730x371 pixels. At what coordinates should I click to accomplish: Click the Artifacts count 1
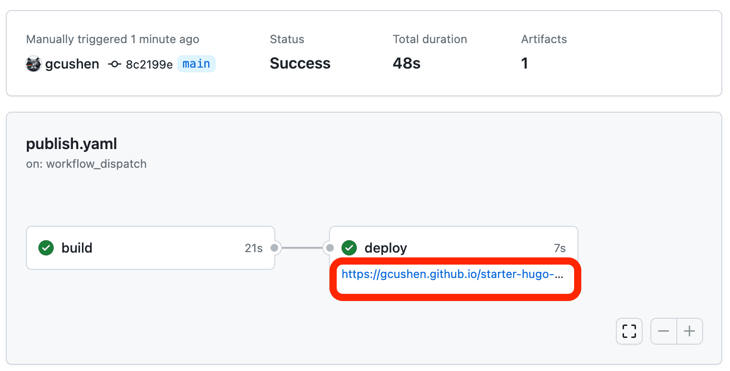pyautogui.click(x=525, y=64)
